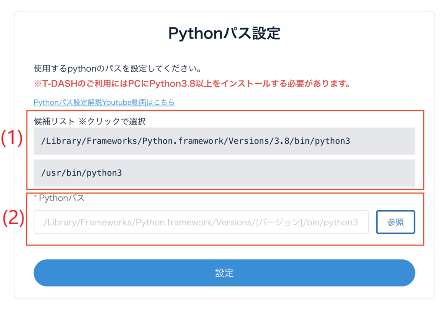Click the ※クリックで選択 hint text
This screenshot has width=445, height=309.
click(112, 121)
